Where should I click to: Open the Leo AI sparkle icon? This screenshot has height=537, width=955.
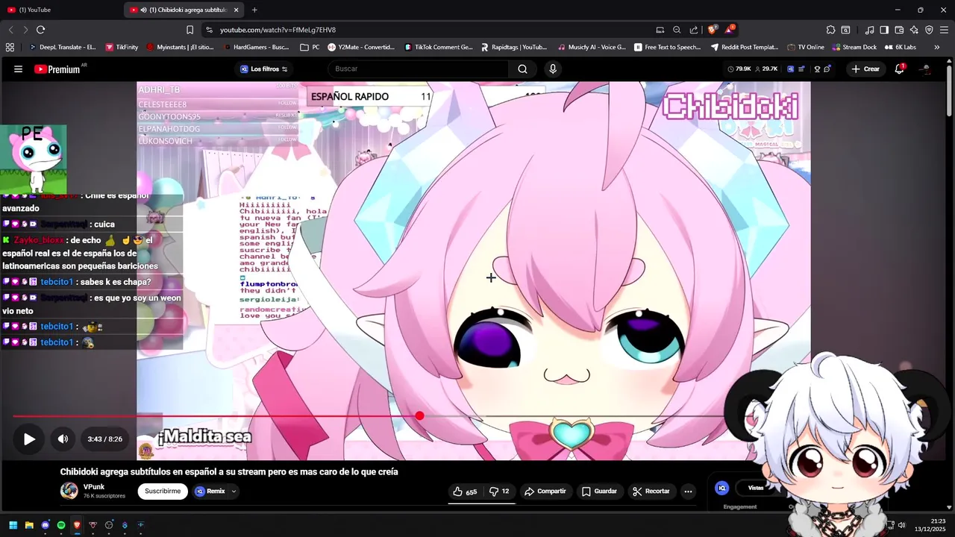(914, 30)
